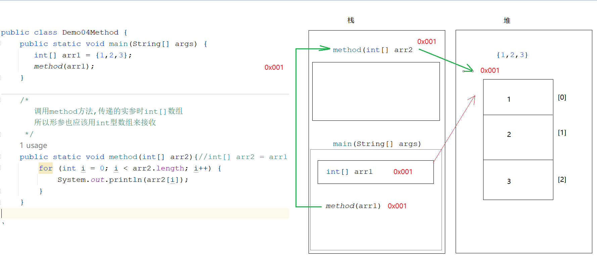Collapse the main method using its fold marker

click(1, 44)
